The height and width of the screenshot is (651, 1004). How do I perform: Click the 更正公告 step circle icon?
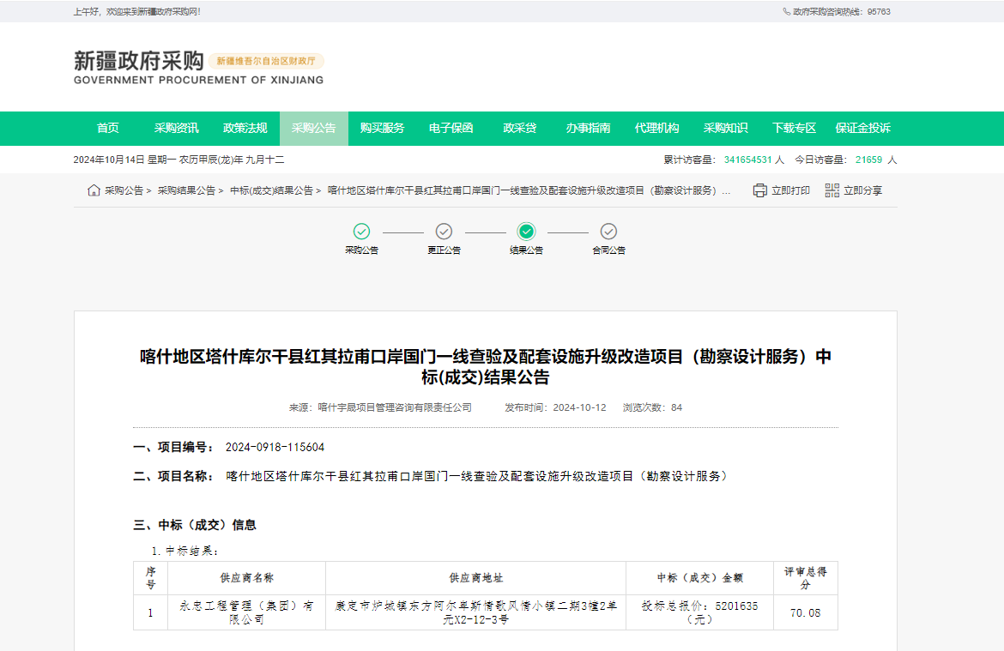tap(444, 232)
